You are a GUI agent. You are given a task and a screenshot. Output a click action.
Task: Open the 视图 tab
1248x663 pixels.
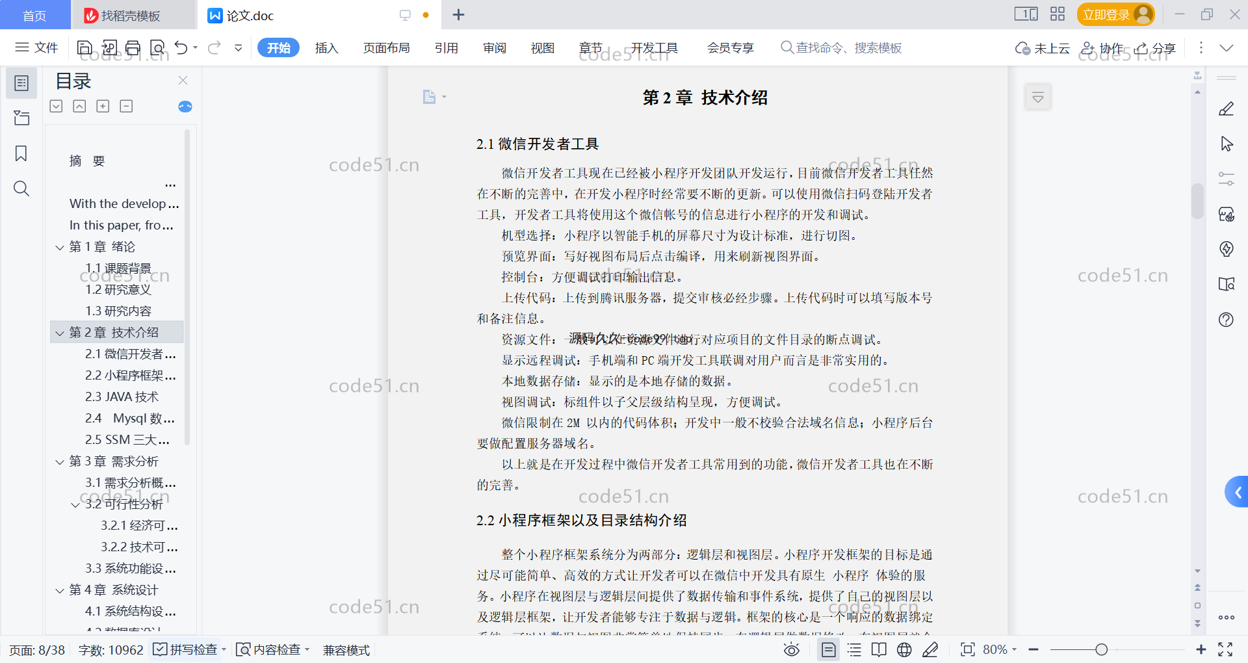click(543, 47)
